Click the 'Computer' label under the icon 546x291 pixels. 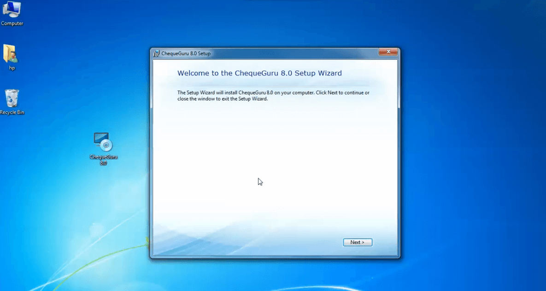(x=12, y=23)
